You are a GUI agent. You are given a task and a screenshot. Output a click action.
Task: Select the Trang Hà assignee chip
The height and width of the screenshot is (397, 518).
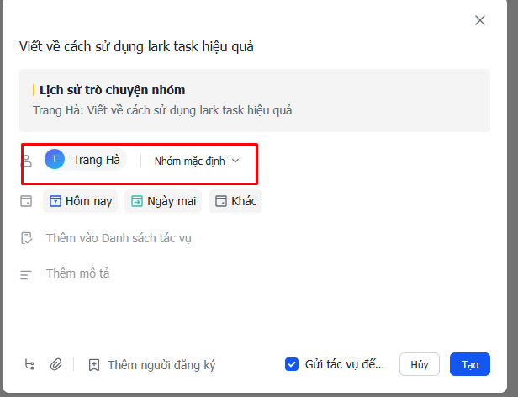click(85, 160)
